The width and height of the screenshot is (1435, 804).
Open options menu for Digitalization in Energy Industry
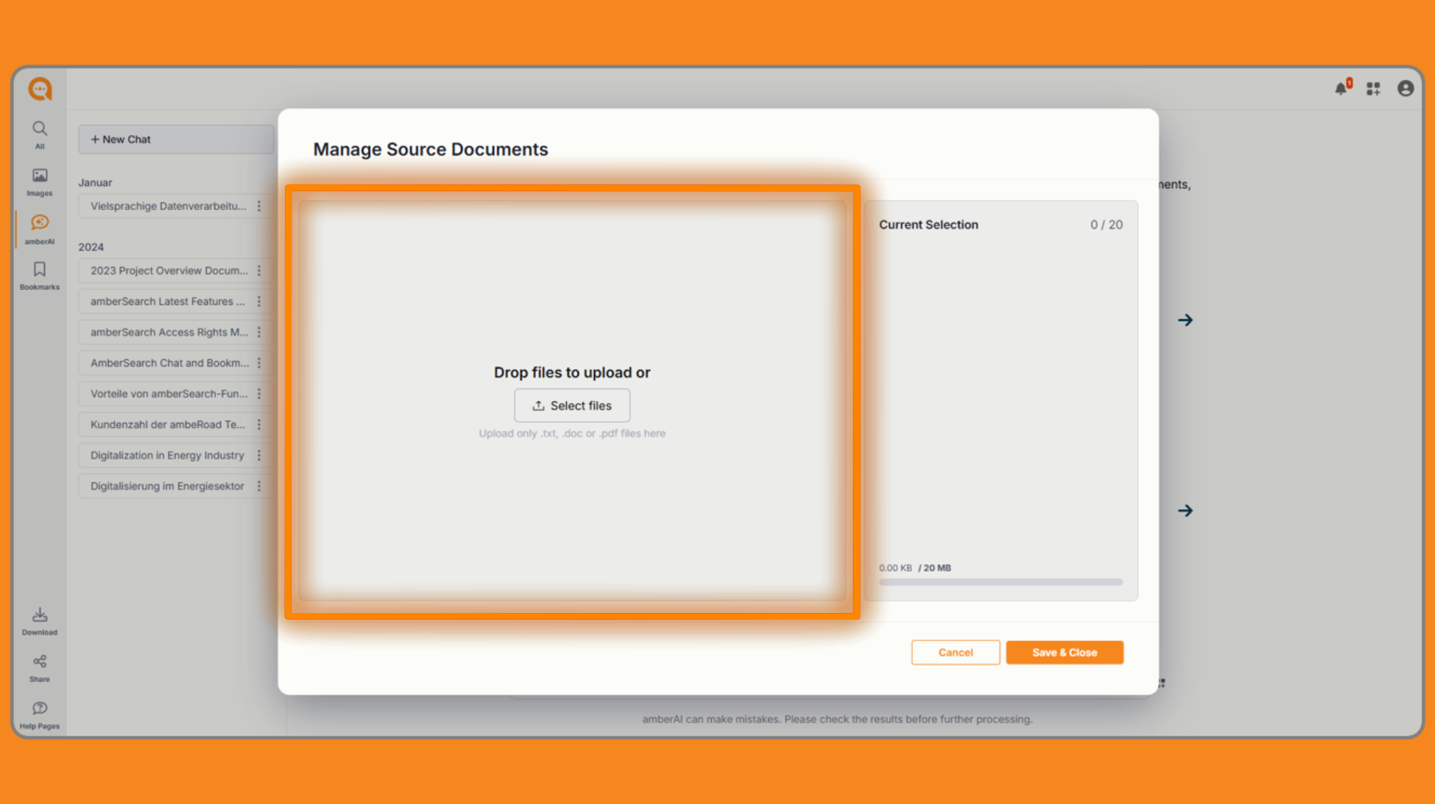coord(259,455)
